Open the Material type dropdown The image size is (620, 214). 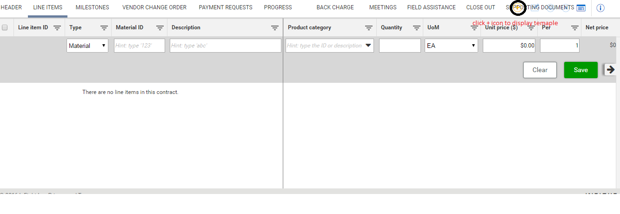tap(87, 46)
